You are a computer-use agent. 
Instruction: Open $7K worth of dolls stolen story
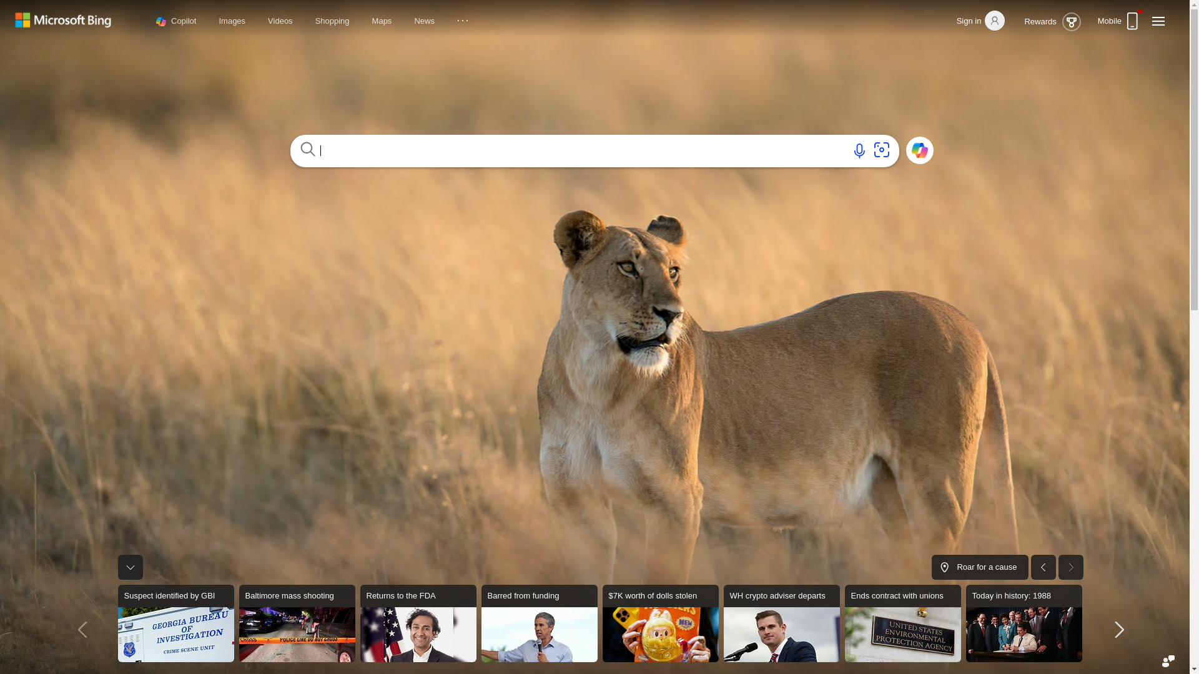pyautogui.click(x=661, y=623)
